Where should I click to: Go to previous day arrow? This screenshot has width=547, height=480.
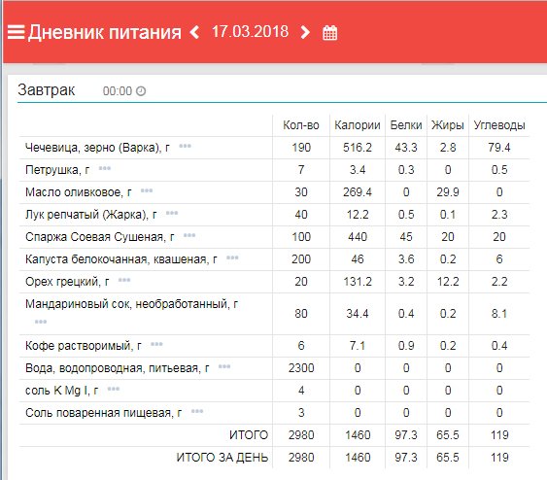click(194, 32)
